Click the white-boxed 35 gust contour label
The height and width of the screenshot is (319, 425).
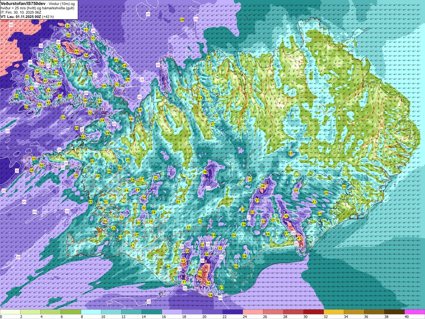coord(11,25)
